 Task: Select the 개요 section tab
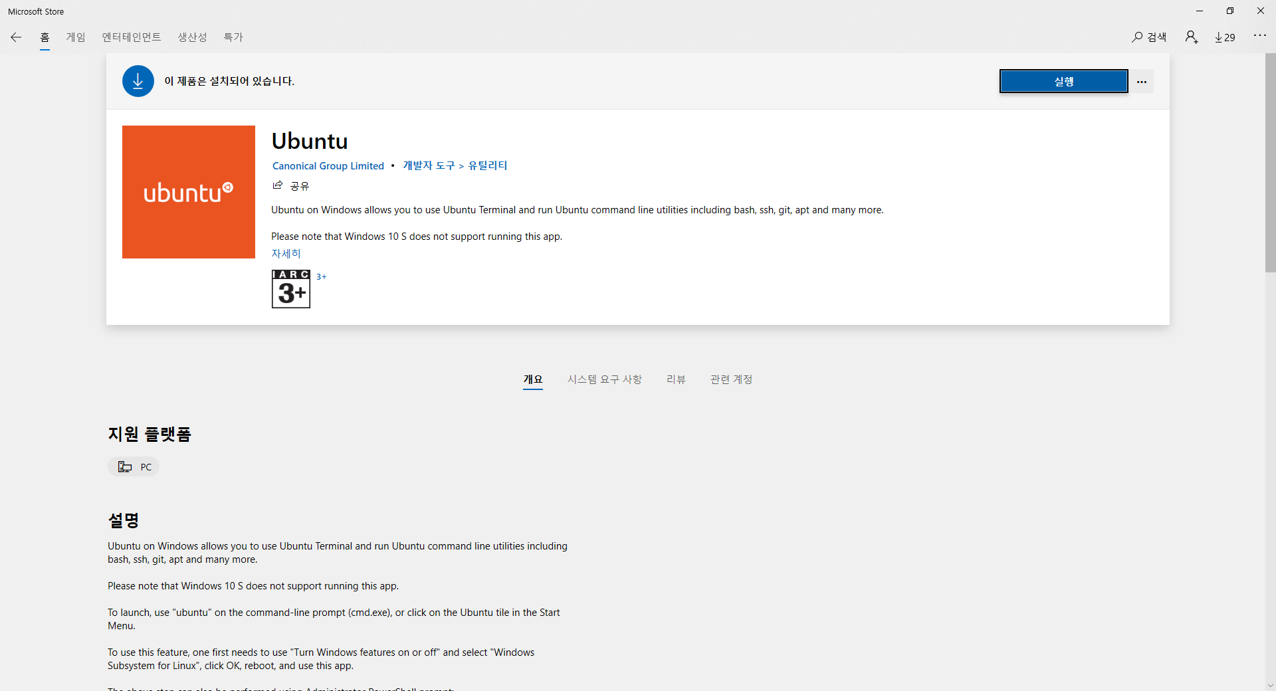533,379
